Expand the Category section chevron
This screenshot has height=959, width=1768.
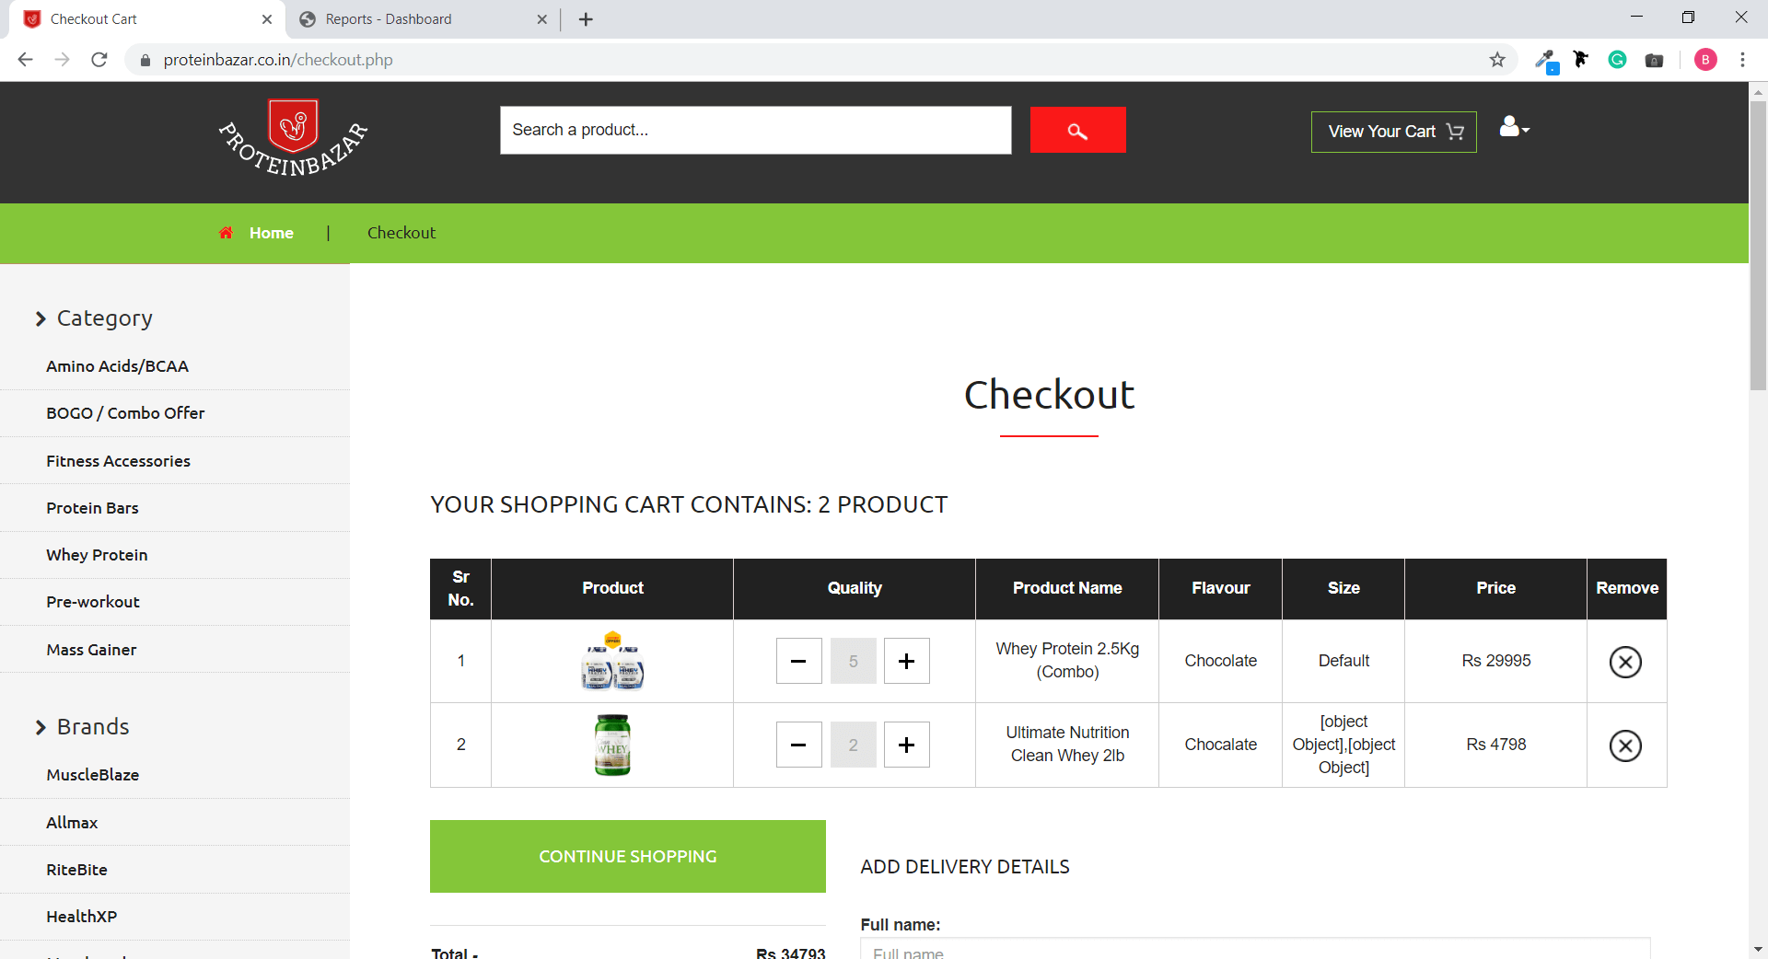(41, 318)
